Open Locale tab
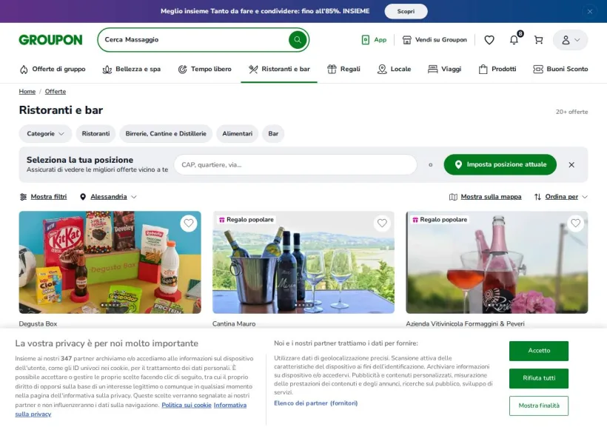 394,70
